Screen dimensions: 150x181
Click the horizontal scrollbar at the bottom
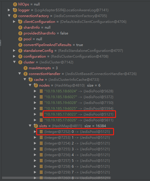click(56, 178)
